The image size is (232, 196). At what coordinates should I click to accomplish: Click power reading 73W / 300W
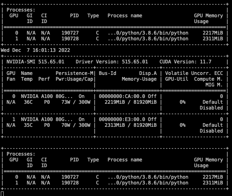point(76,102)
